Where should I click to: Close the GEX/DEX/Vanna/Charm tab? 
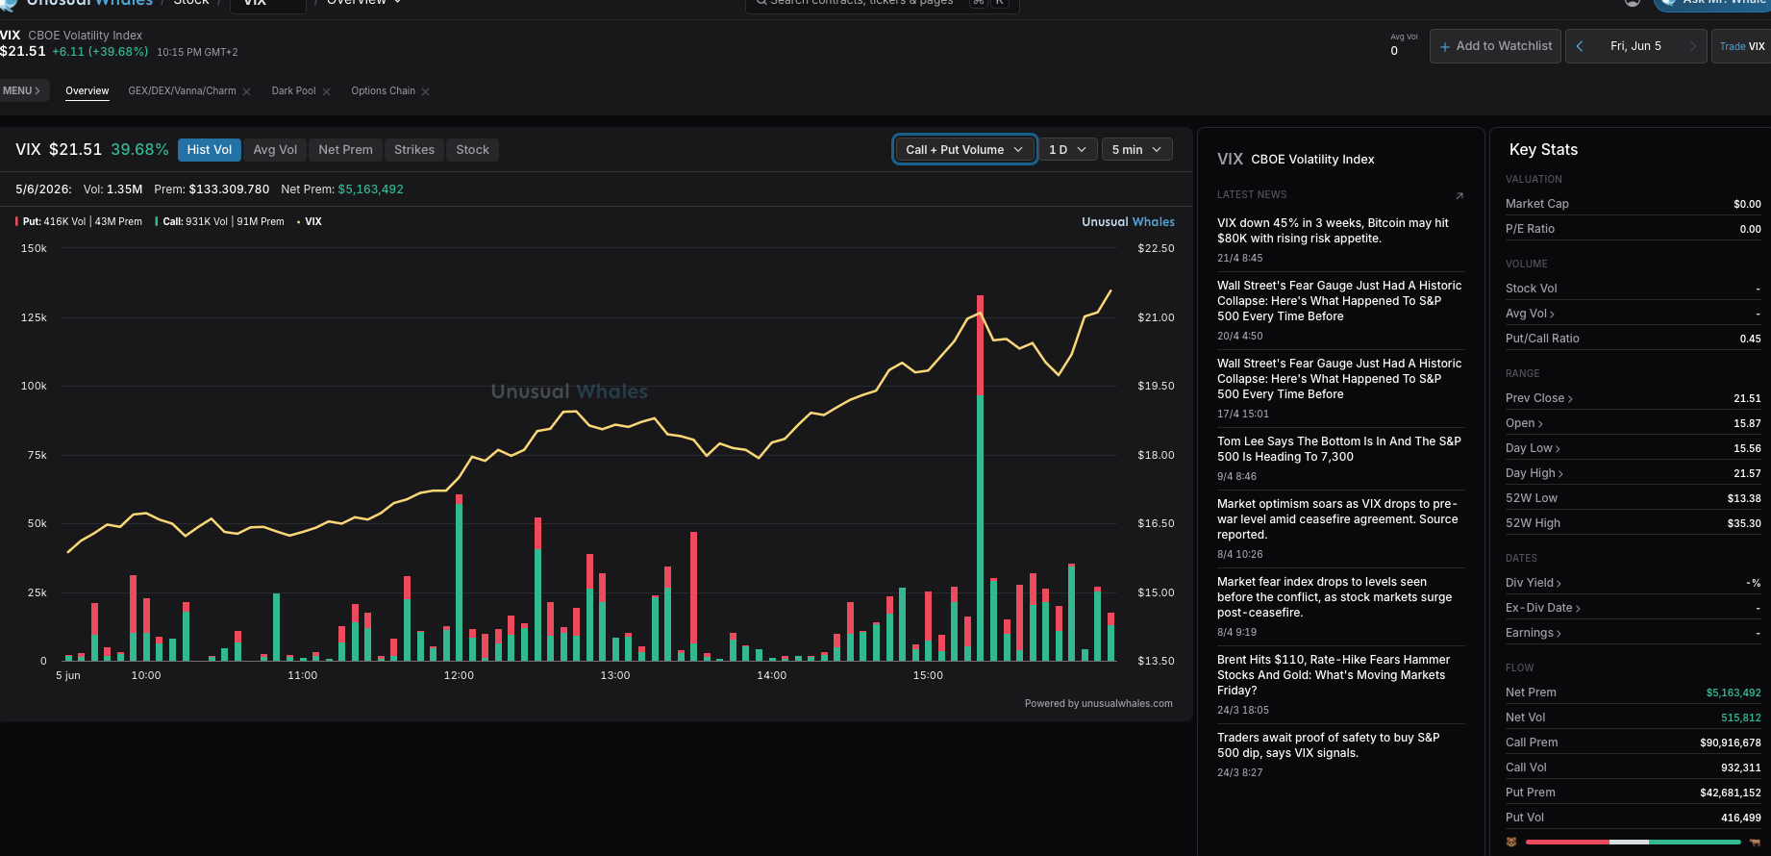(247, 92)
